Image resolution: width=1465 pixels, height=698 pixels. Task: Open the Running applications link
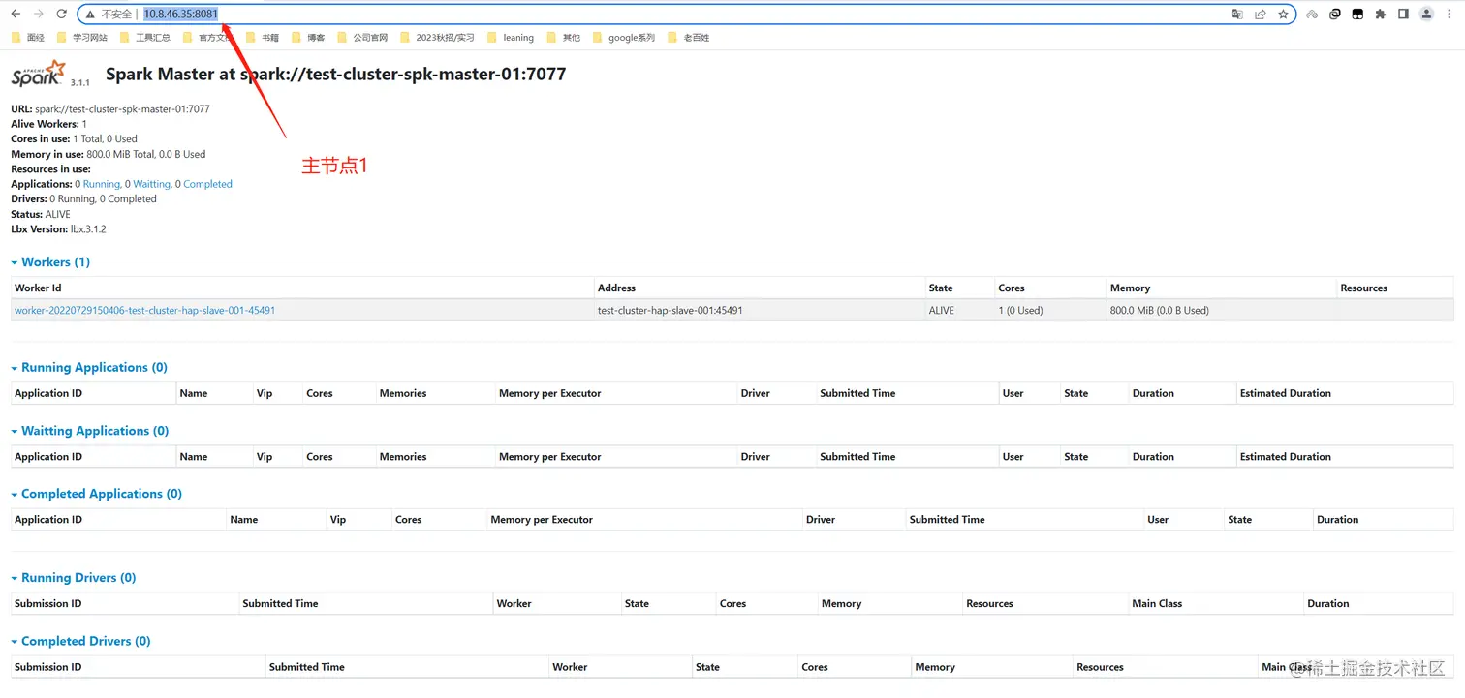(x=102, y=184)
